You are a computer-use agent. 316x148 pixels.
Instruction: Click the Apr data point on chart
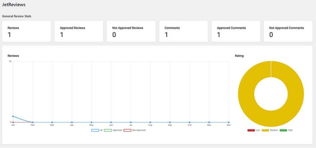coord(72,122)
